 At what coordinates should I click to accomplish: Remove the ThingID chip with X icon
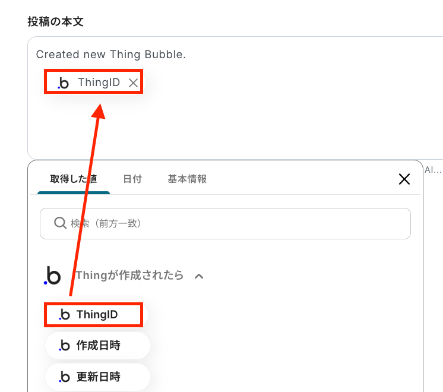133,83
